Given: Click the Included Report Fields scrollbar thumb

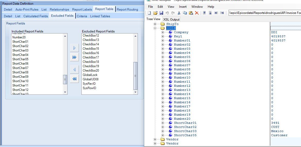Looking at the screenshot, I should (x=65, y=79).
